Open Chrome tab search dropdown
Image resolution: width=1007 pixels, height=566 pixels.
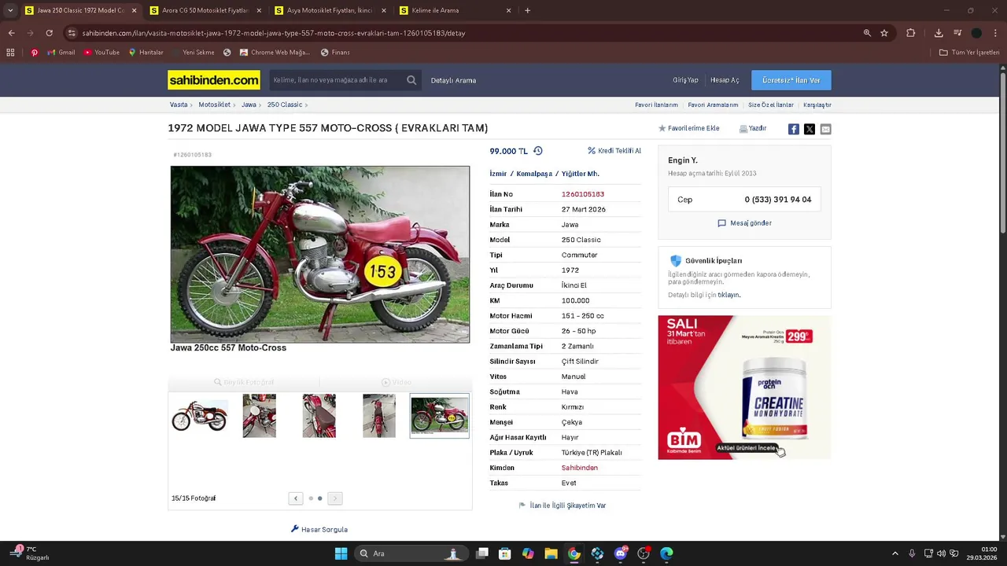click(10, 10)
